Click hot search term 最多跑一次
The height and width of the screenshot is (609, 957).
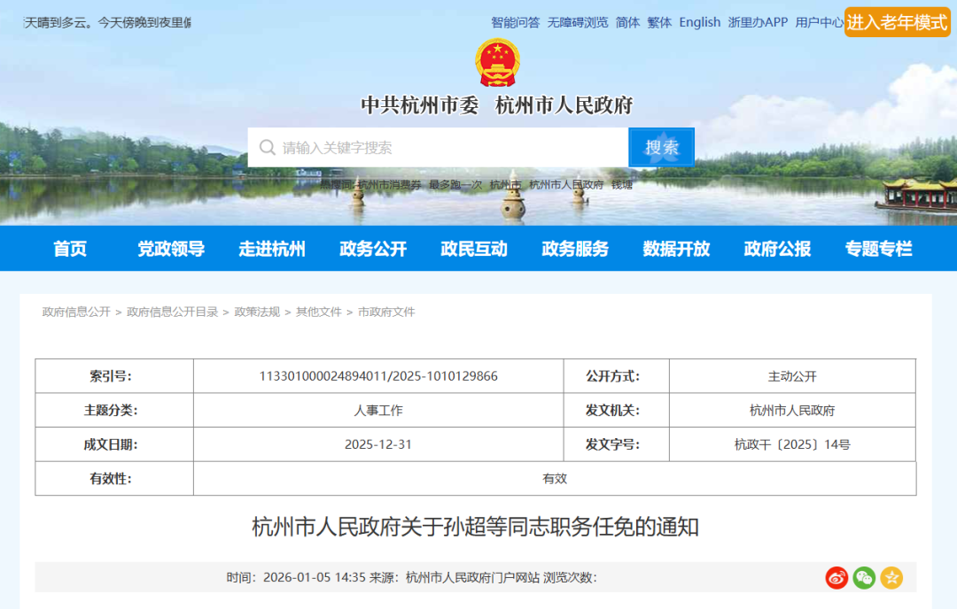pyautogui.click(x=455, y=185)
